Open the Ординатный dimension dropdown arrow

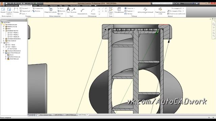[31, 11]
